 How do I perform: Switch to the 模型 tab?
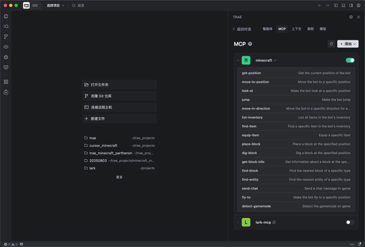(323, 29)
